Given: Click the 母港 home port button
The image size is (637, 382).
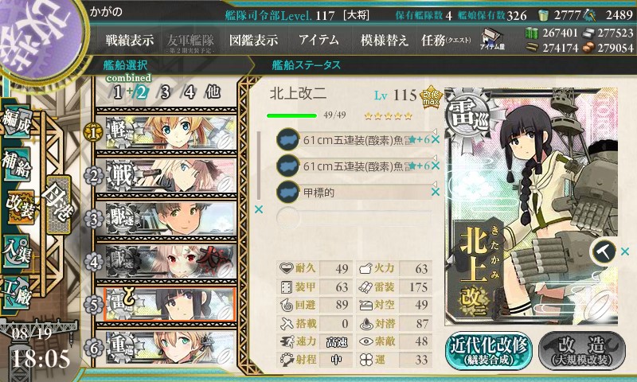Looking at the screenshot, I should (59, 205).
